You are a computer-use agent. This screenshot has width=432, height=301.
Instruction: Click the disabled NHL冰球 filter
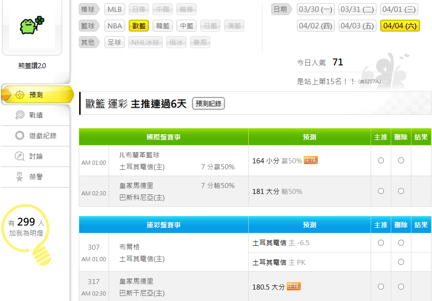coord(145,43)
